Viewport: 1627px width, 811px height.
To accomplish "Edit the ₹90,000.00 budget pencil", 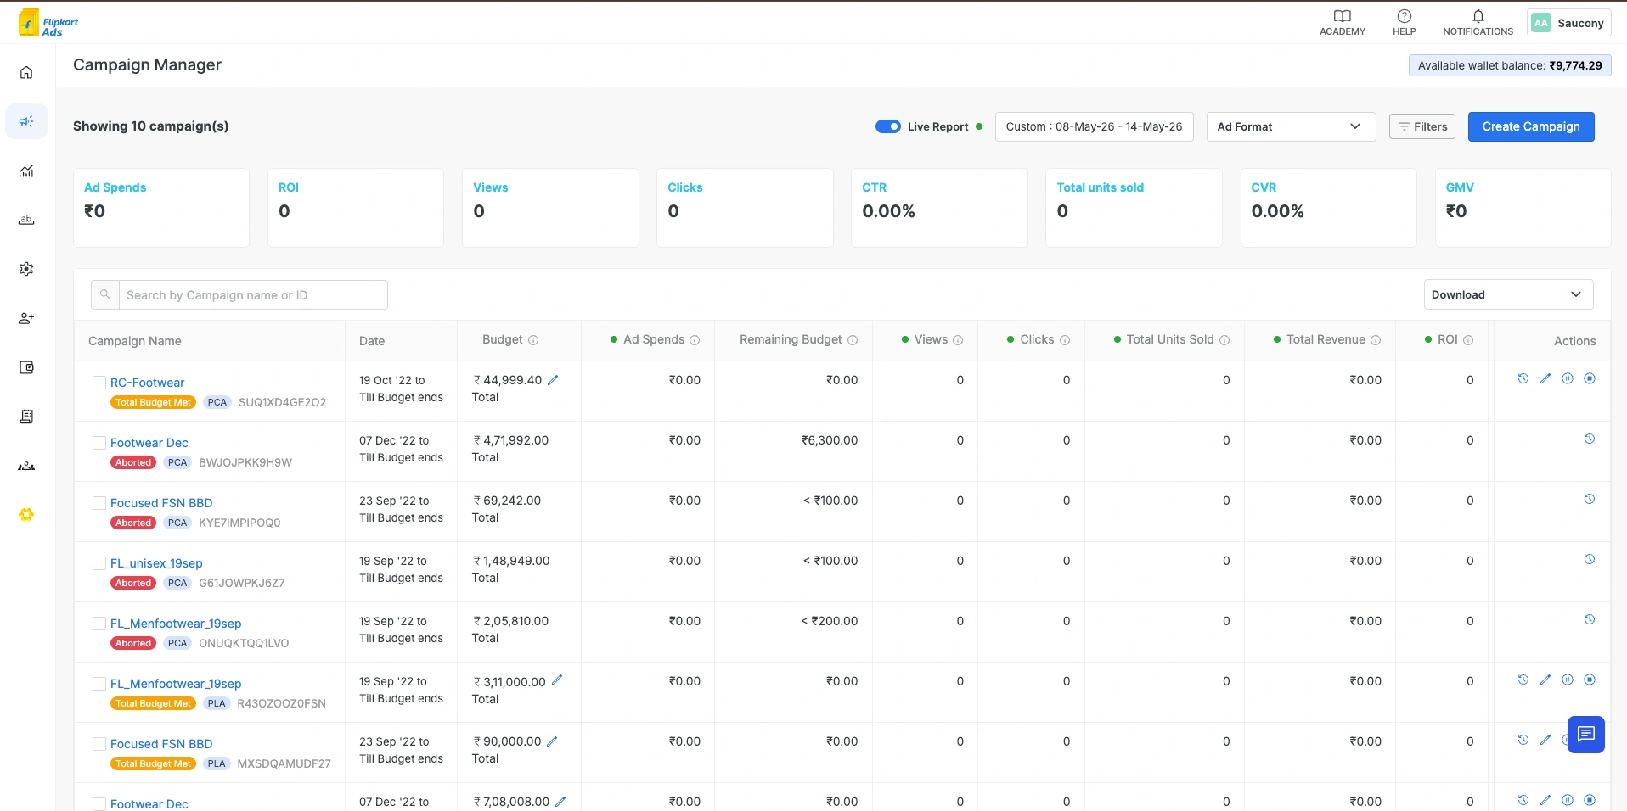I will point(552,741).
